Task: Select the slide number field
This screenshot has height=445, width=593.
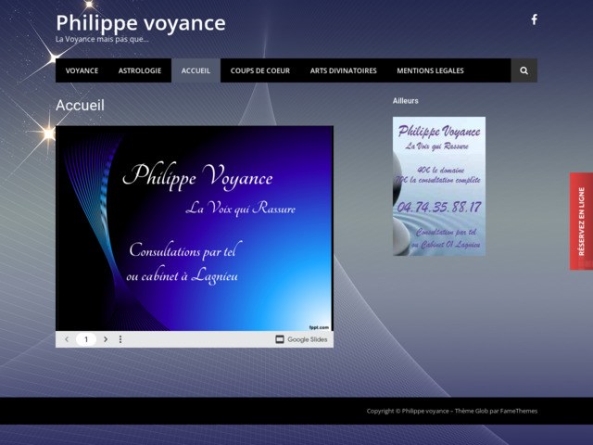Action: coord(86,339)
